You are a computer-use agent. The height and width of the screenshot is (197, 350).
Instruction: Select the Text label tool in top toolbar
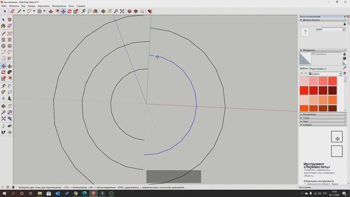click(x=90, y=11)
